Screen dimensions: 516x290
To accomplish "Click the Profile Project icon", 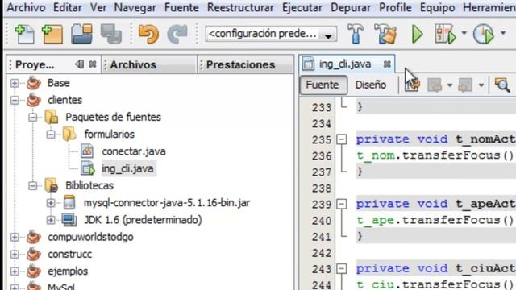I will 484,34.
